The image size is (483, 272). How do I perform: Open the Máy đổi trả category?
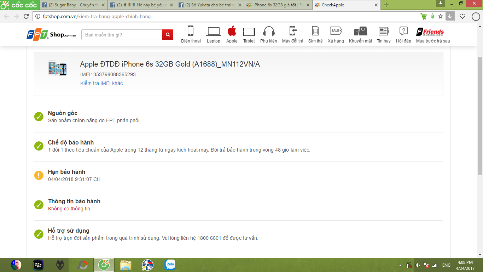(x=293, y=34)
